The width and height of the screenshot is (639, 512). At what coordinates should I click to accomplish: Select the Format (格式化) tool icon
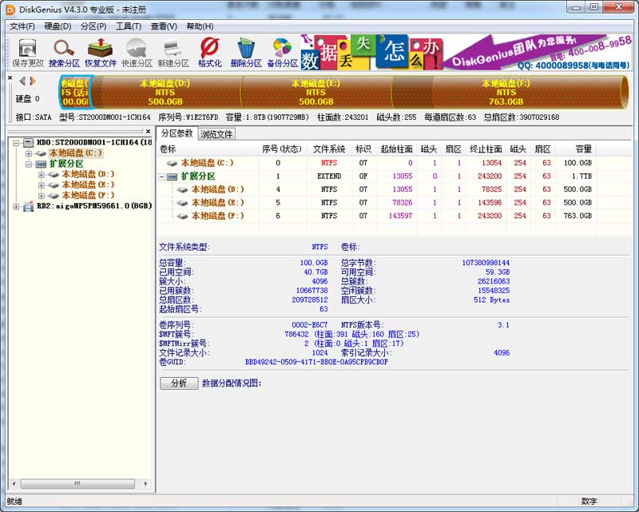click(x=209, y=52)
